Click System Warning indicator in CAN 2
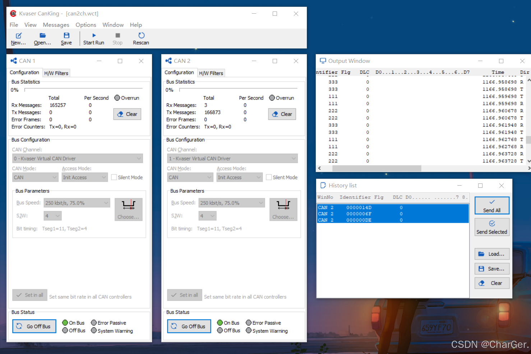The width and height of the screenshot is (531, 354). pos(249,330)
